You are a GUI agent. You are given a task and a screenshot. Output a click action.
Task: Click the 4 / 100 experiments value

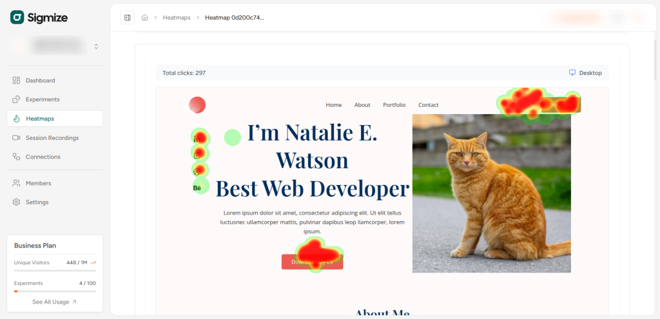coord(88,283)
